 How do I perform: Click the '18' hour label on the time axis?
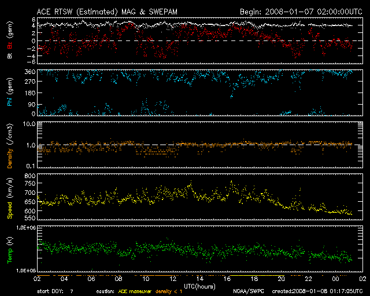tap(254, 279)
